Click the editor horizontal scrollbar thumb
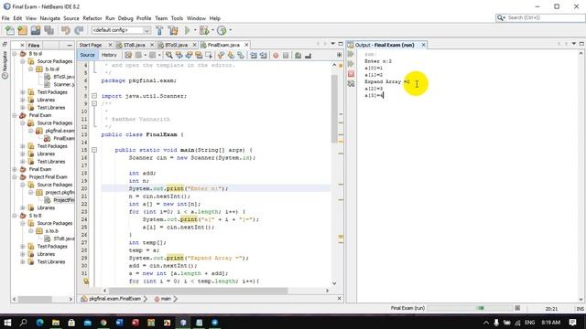 tap(198, 291)
